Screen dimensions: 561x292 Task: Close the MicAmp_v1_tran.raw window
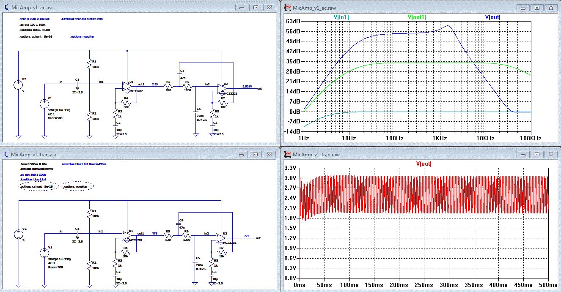point(550,155)
